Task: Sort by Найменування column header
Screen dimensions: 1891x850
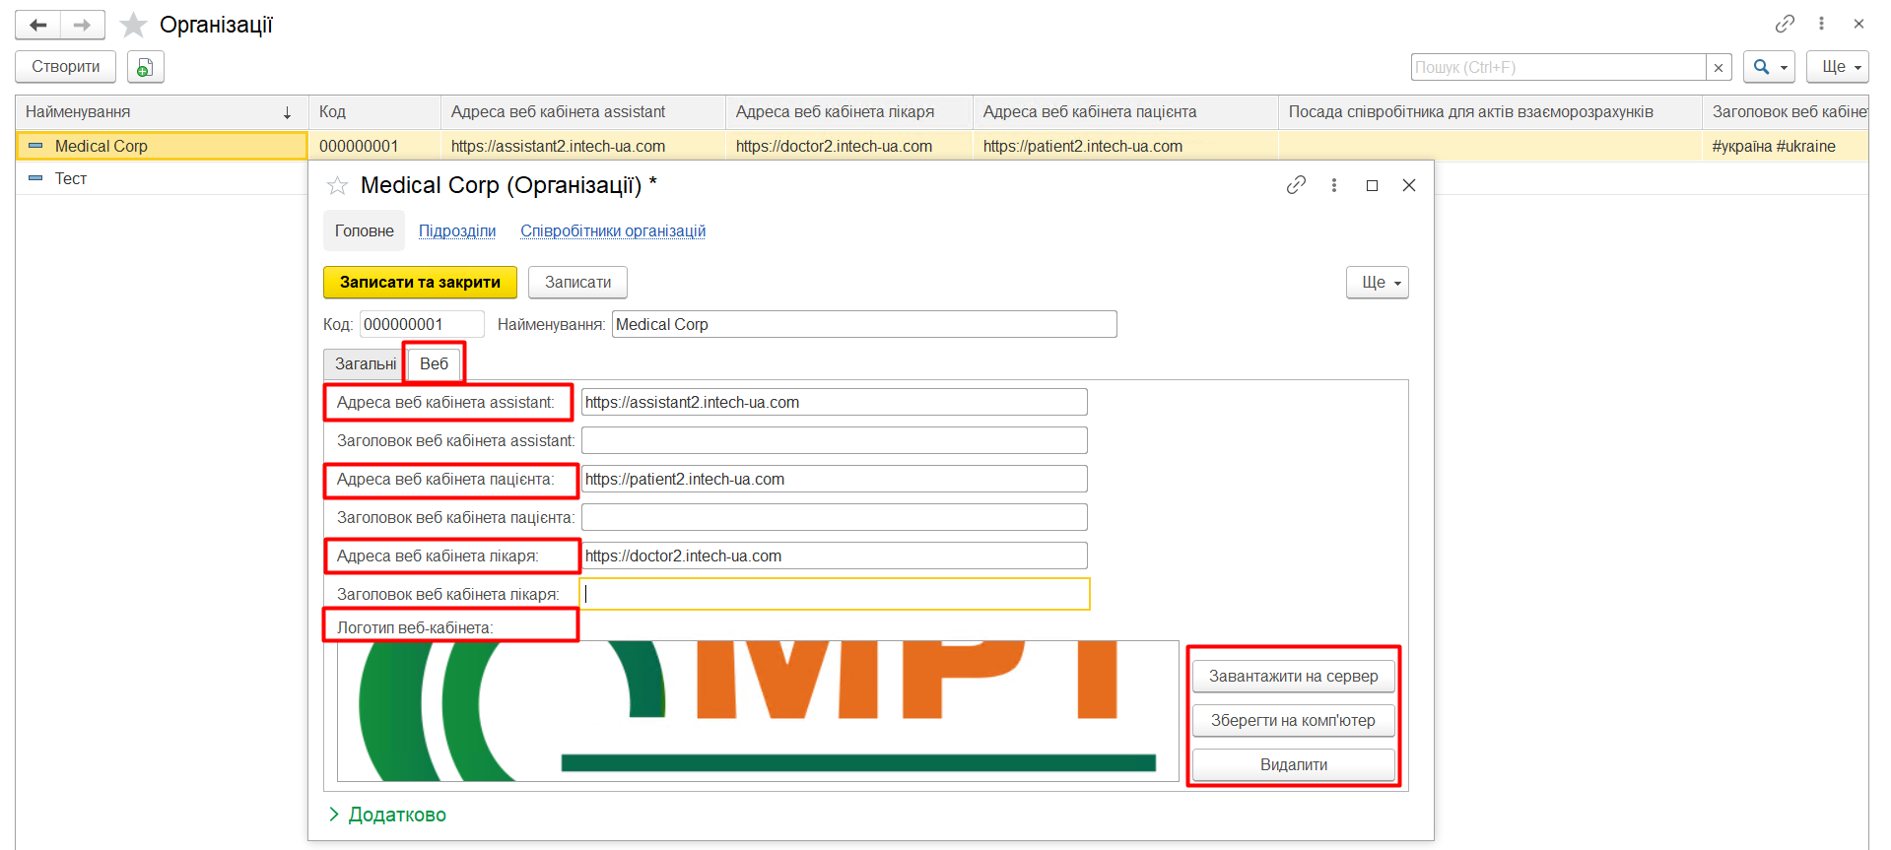Action: 158,112
